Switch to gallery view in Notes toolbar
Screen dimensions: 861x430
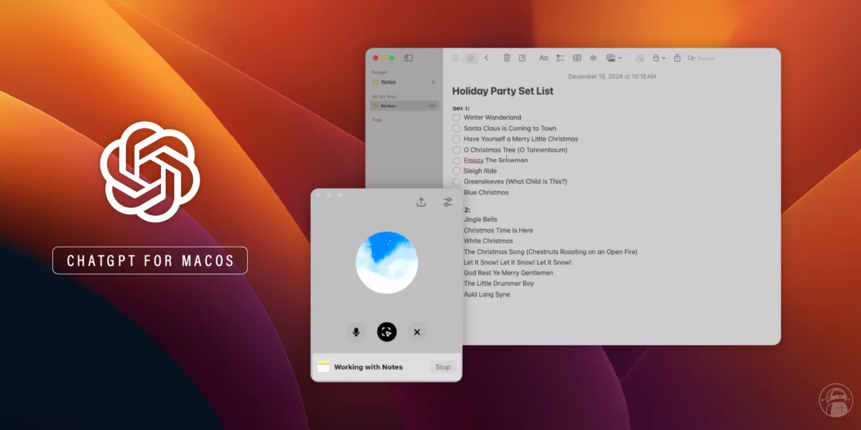coord(471,58)
